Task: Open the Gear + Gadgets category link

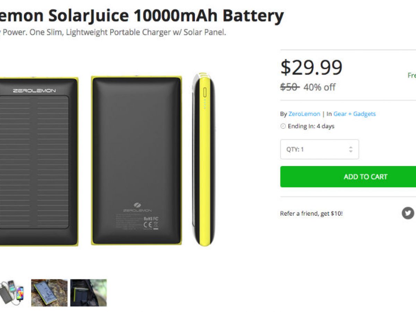Action: pos(354,114)
